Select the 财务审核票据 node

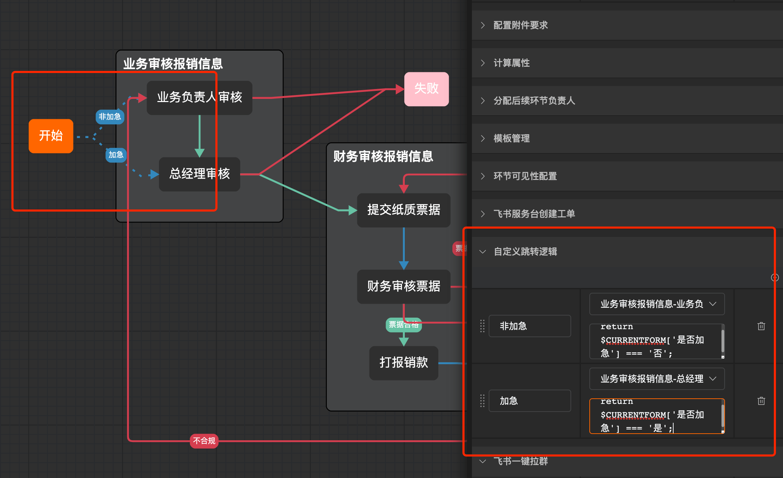(404, 287)
